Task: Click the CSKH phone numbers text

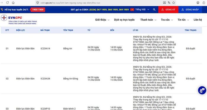Action: (109, 9)
